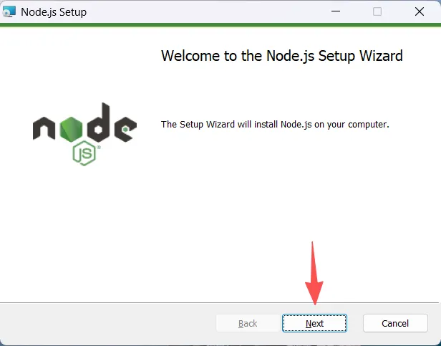Click the green hexagon in Node logo

coord(71,129)
